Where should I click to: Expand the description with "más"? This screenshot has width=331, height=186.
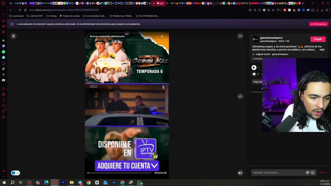pos(322,50)
